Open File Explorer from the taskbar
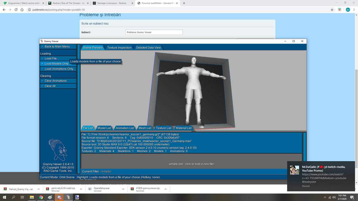 [x=32, y=197]
